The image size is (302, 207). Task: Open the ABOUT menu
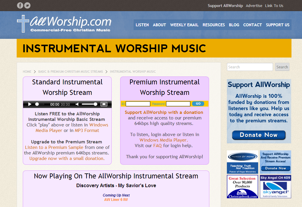[159, 25]
